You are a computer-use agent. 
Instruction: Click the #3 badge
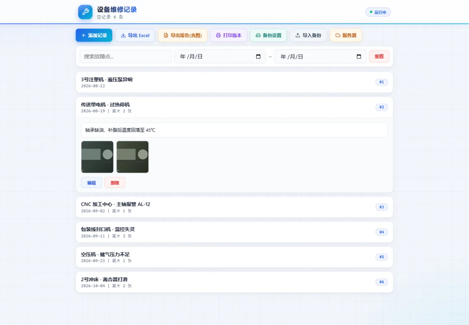[x=382, y=207]
